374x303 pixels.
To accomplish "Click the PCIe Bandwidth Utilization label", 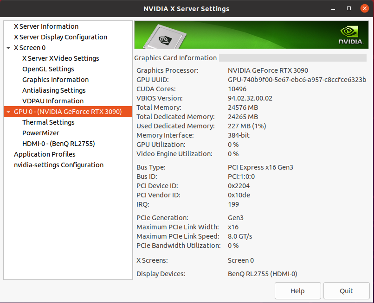I will coord(178,246).
